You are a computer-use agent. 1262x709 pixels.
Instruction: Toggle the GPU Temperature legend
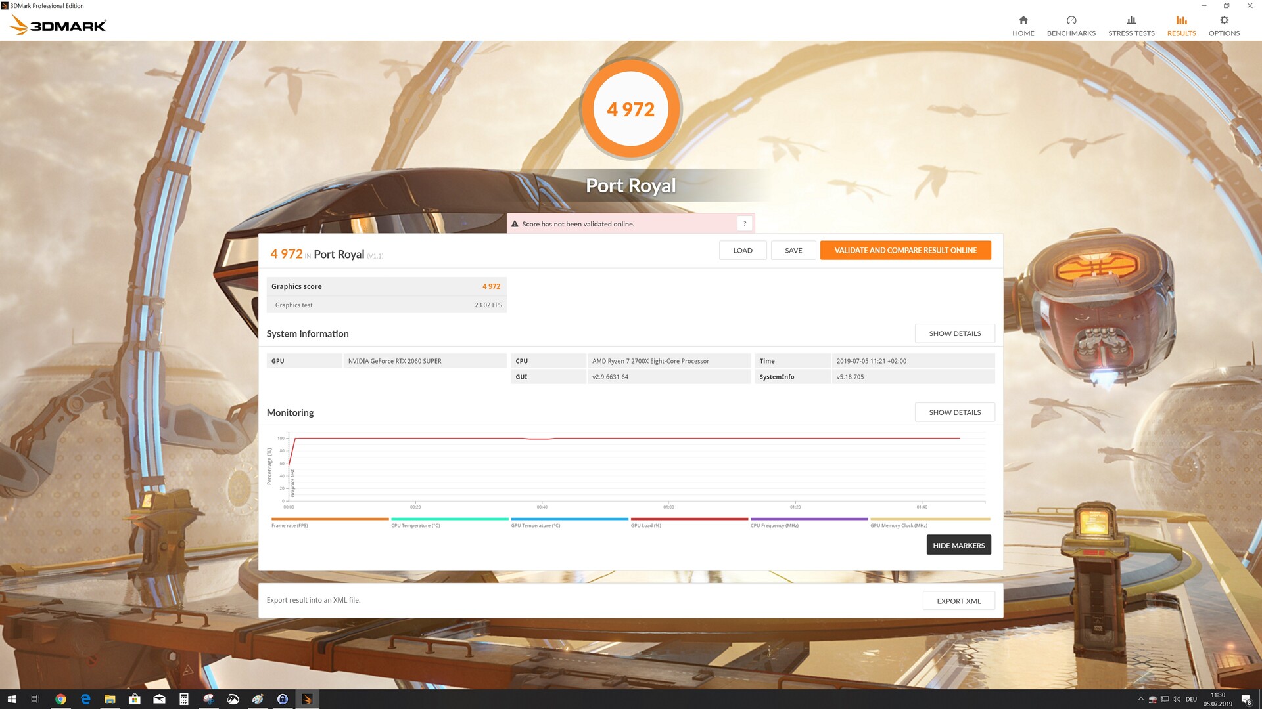click(535, 525)
